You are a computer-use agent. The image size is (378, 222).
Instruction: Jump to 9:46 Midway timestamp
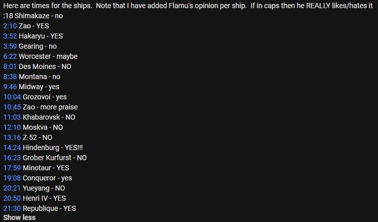(x=10, y=87)
